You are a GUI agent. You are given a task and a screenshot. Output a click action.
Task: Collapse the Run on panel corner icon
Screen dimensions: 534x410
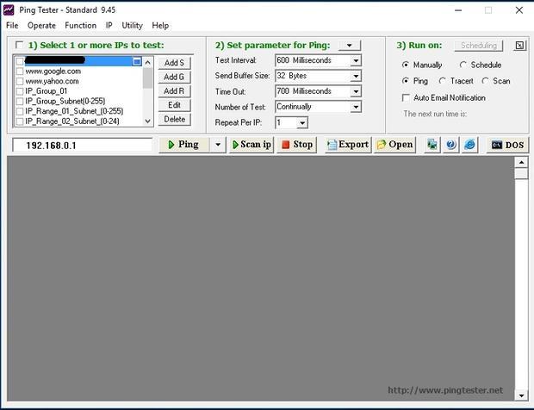coord(519,46)
